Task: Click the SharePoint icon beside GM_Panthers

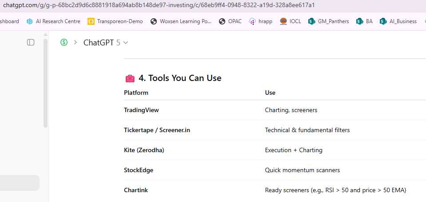Action: (312, 21)
